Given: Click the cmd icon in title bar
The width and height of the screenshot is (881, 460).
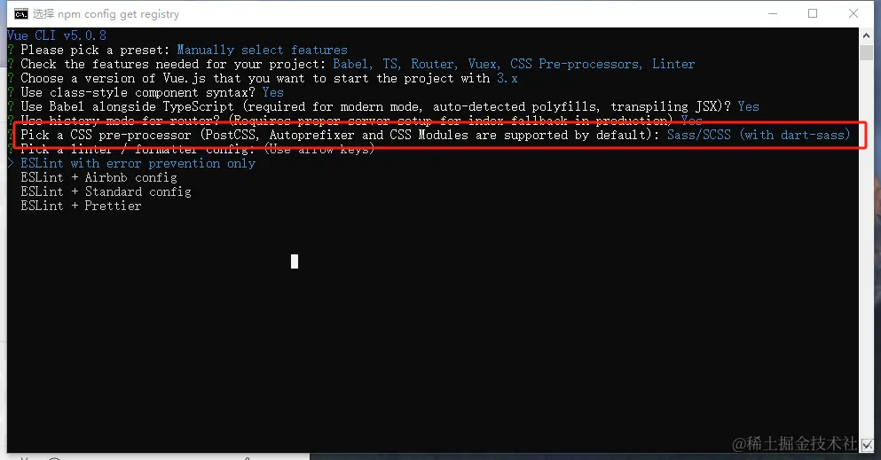Looking at the screenshot, I should point(20,14).
